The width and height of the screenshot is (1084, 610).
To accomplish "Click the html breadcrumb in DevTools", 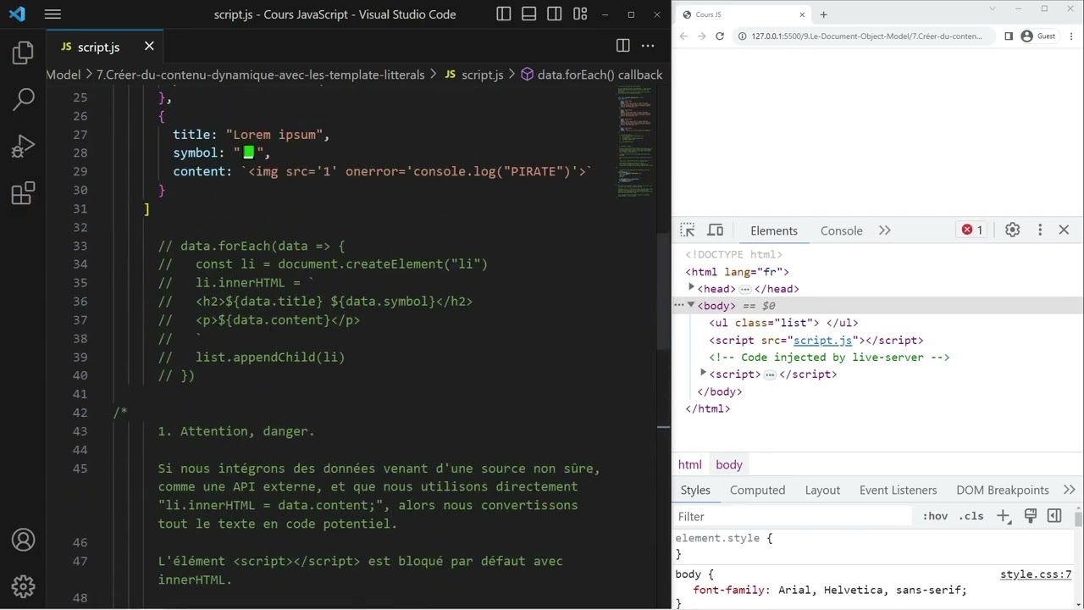I will pyautogui.click(x=690, y=464).
